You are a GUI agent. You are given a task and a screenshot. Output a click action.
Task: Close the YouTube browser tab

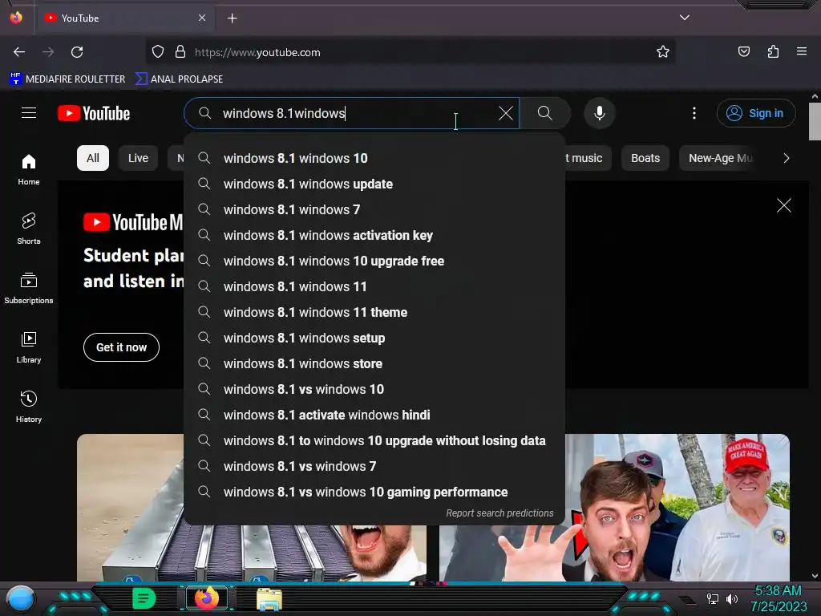click(x=202, y=18)
